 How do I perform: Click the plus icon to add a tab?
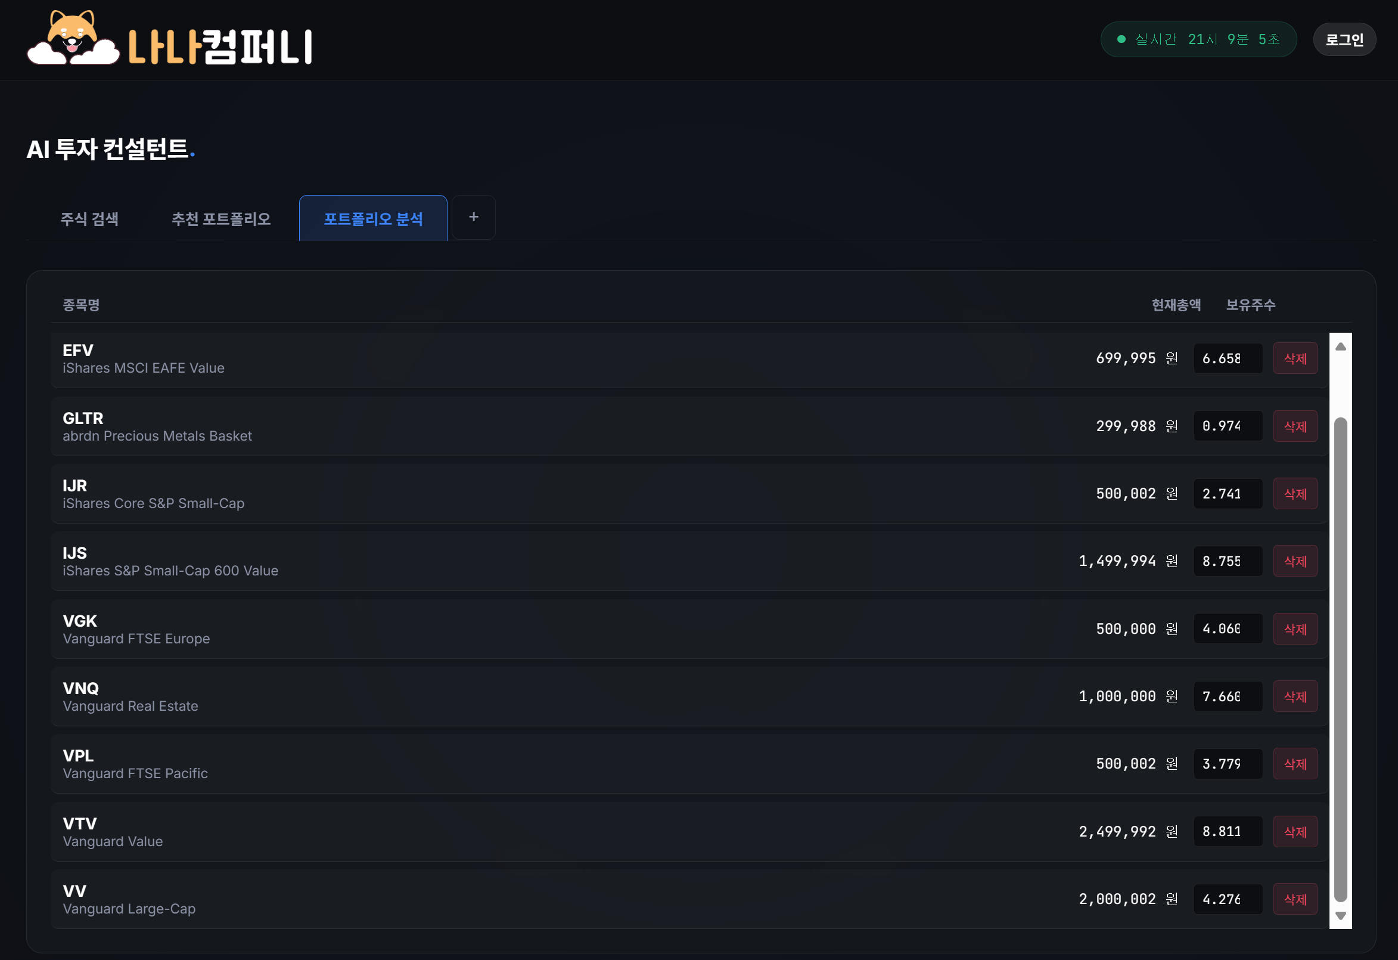click(473, 217)
